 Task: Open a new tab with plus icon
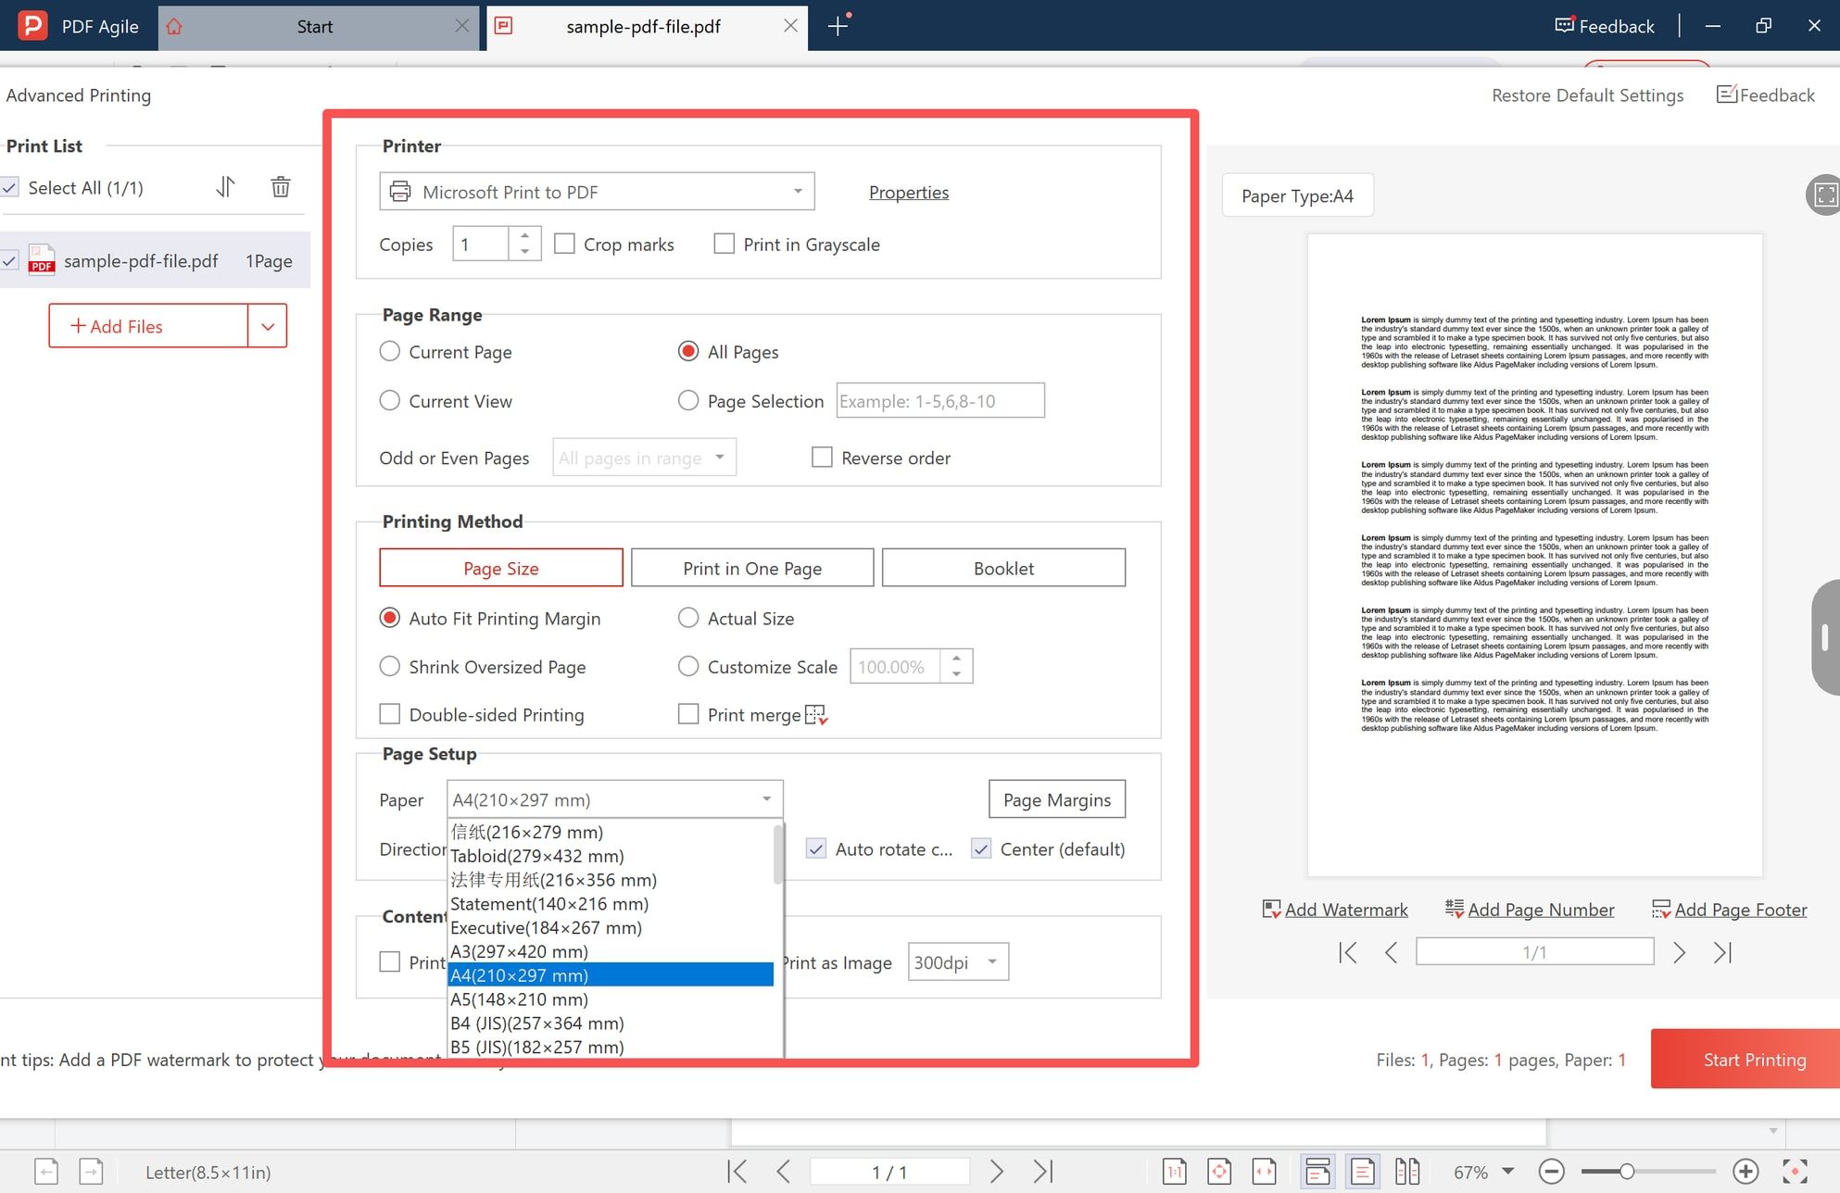click(838, 26)
